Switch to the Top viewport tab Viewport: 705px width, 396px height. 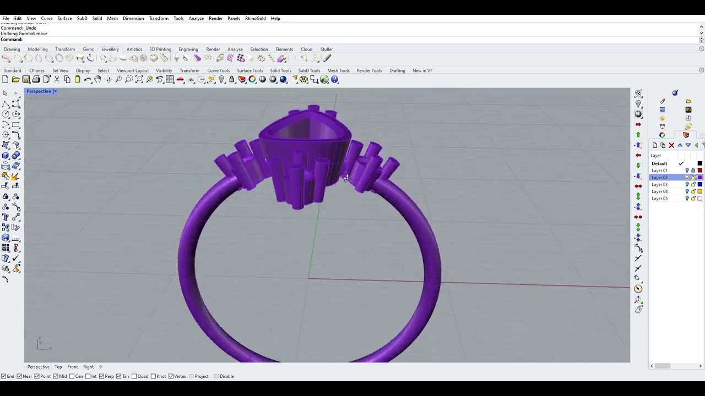(58, 367)
